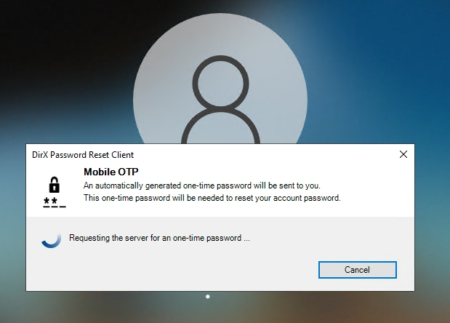Screen dimensions: 450x323
Task: Click the 'needed to reset your account password' line
Action: pos(212,198)
